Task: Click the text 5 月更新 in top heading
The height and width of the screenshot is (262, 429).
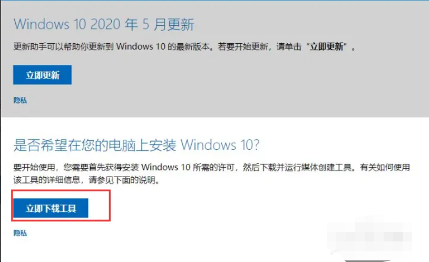Action: pyautogui.click(x=168, y=24)
